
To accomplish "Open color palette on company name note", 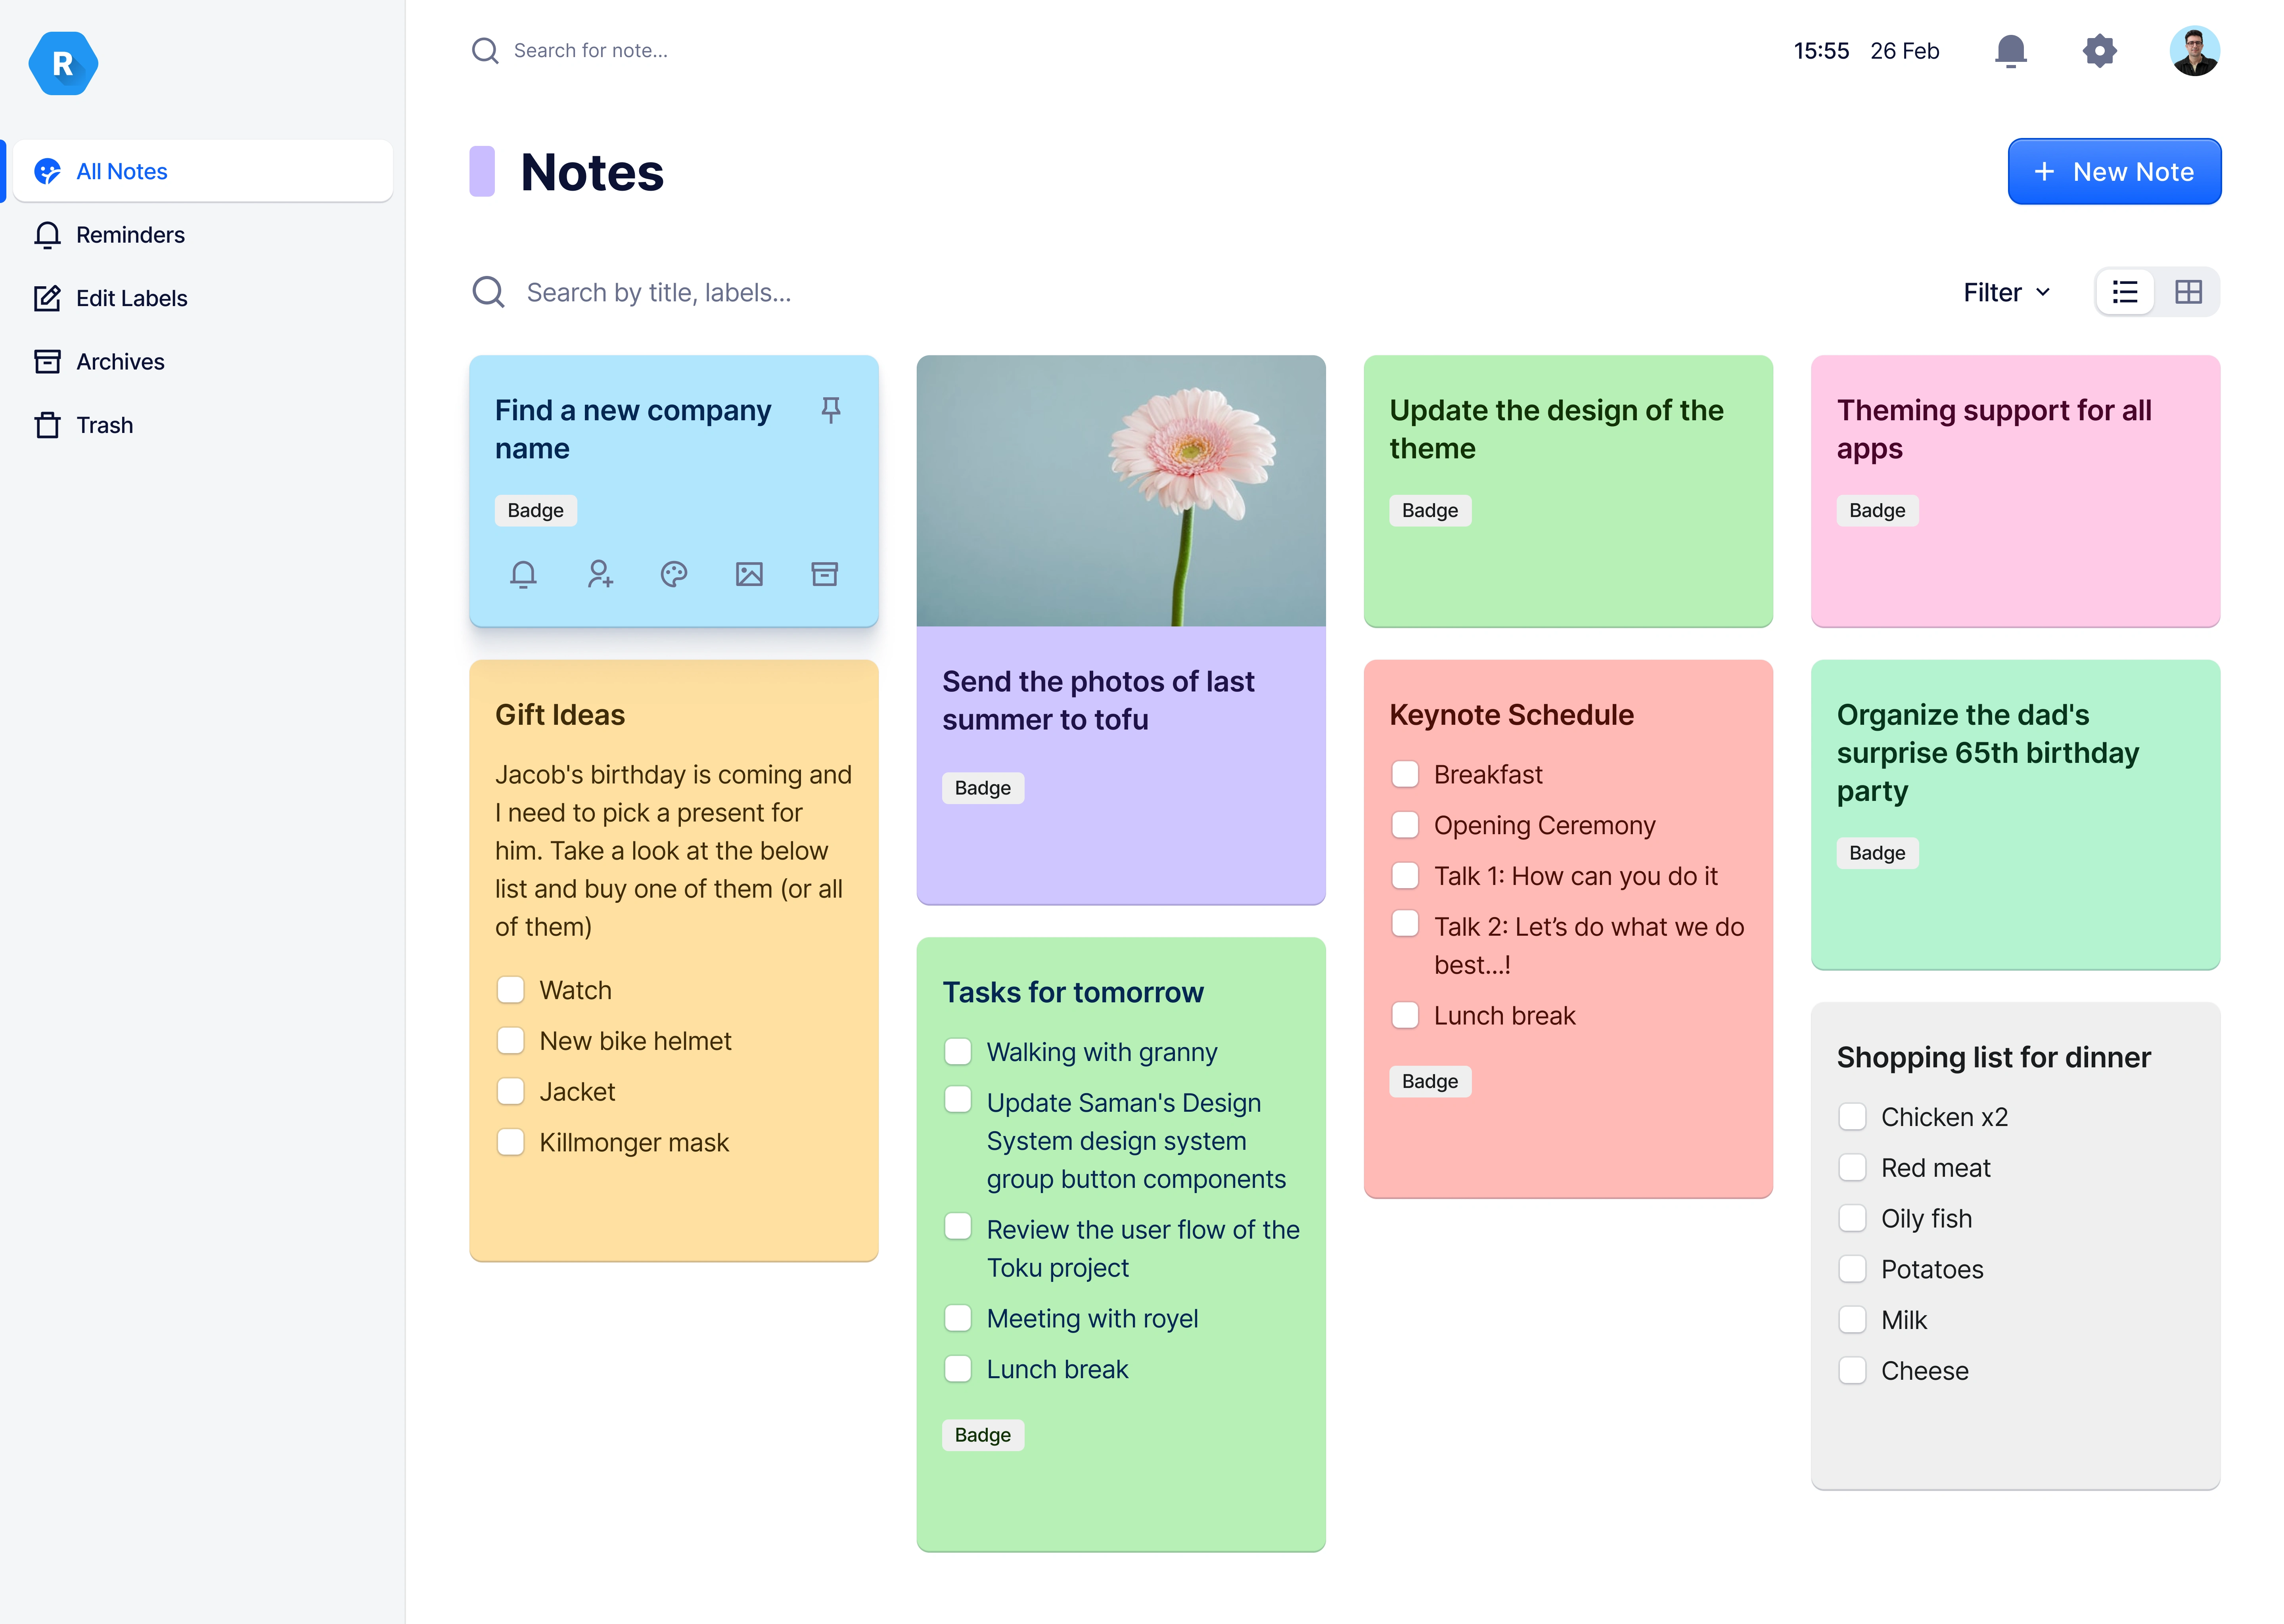I will (674, 574).
